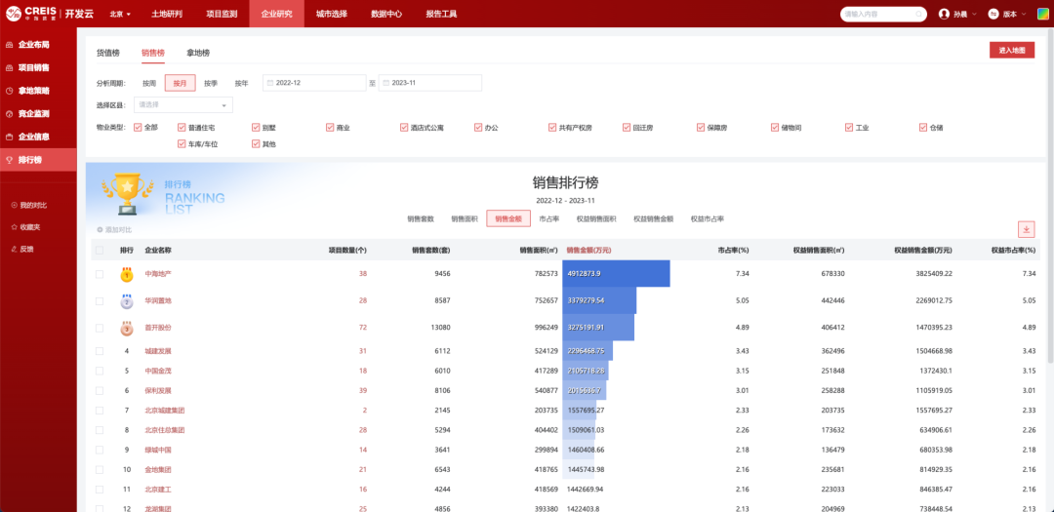Image resolution: width=1054 pixels, height=512 pixels.
Task: Select row checkbox for 城建发展
Action: [x=100, y=351]
